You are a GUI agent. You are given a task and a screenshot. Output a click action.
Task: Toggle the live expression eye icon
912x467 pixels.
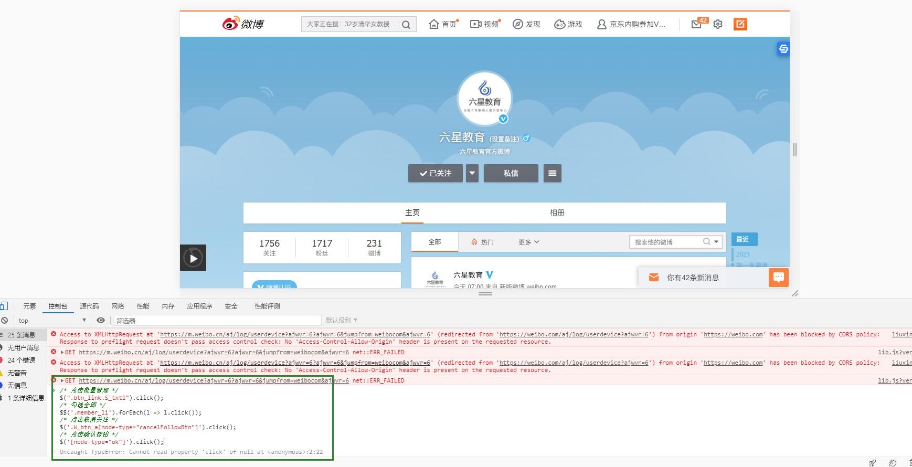tap(101, 320)
